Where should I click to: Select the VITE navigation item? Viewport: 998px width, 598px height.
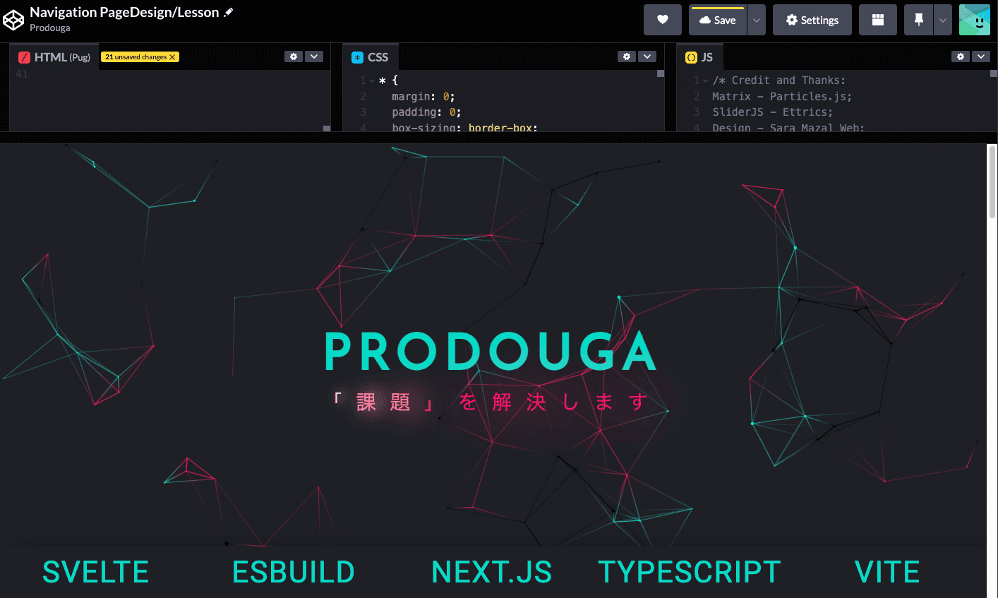coord(887,572)
